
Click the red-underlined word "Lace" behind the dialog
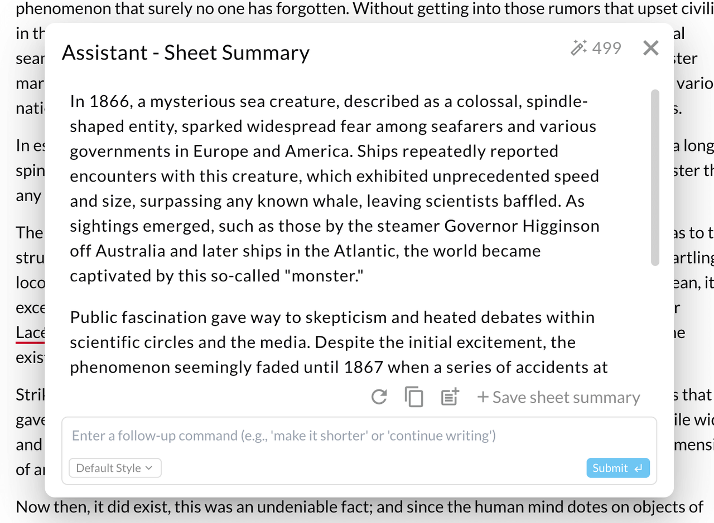30,333
